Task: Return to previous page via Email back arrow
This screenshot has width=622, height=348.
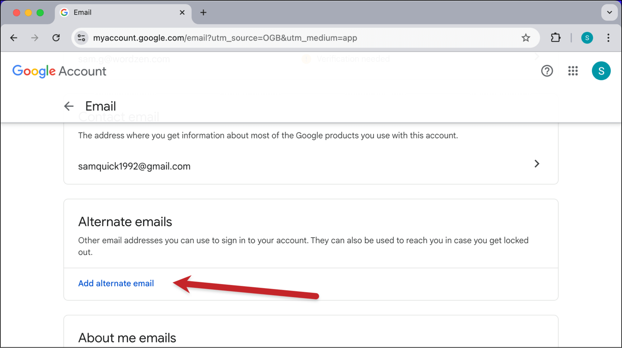Action: coord(69,106)
